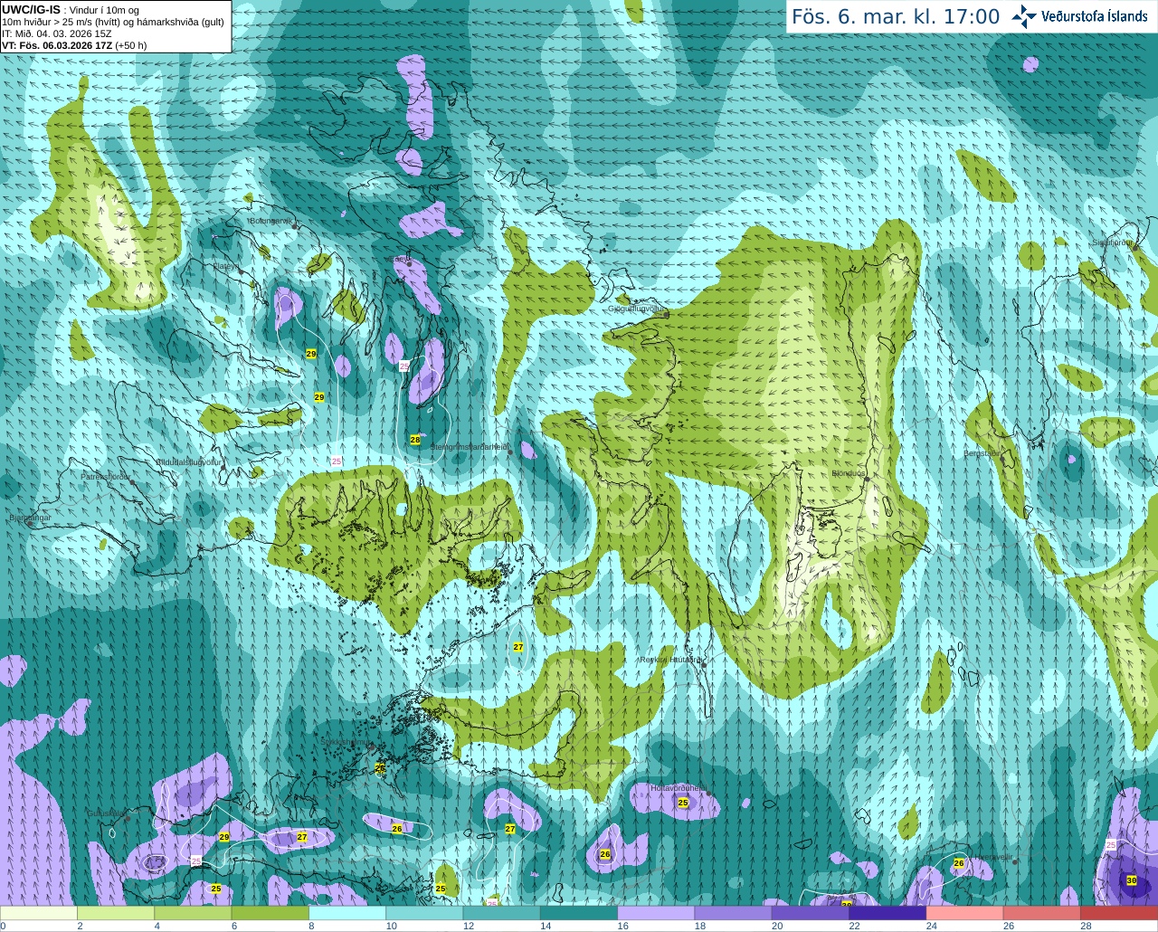Pick the 4–6 green legend swatch

(193, 912)
